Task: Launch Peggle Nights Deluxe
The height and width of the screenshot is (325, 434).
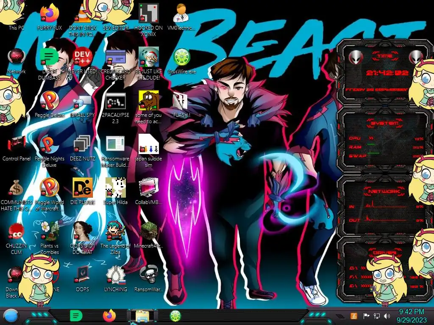Action: coord(49,151)
